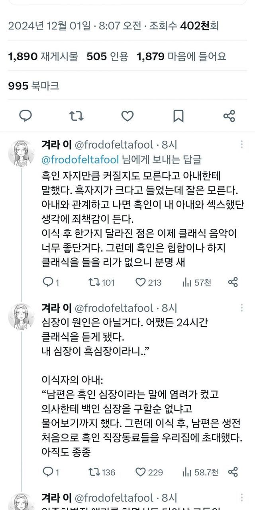Share the reply with 57천 views
Viewport: 255px width, 510px height.
click(x=233, y=282)
